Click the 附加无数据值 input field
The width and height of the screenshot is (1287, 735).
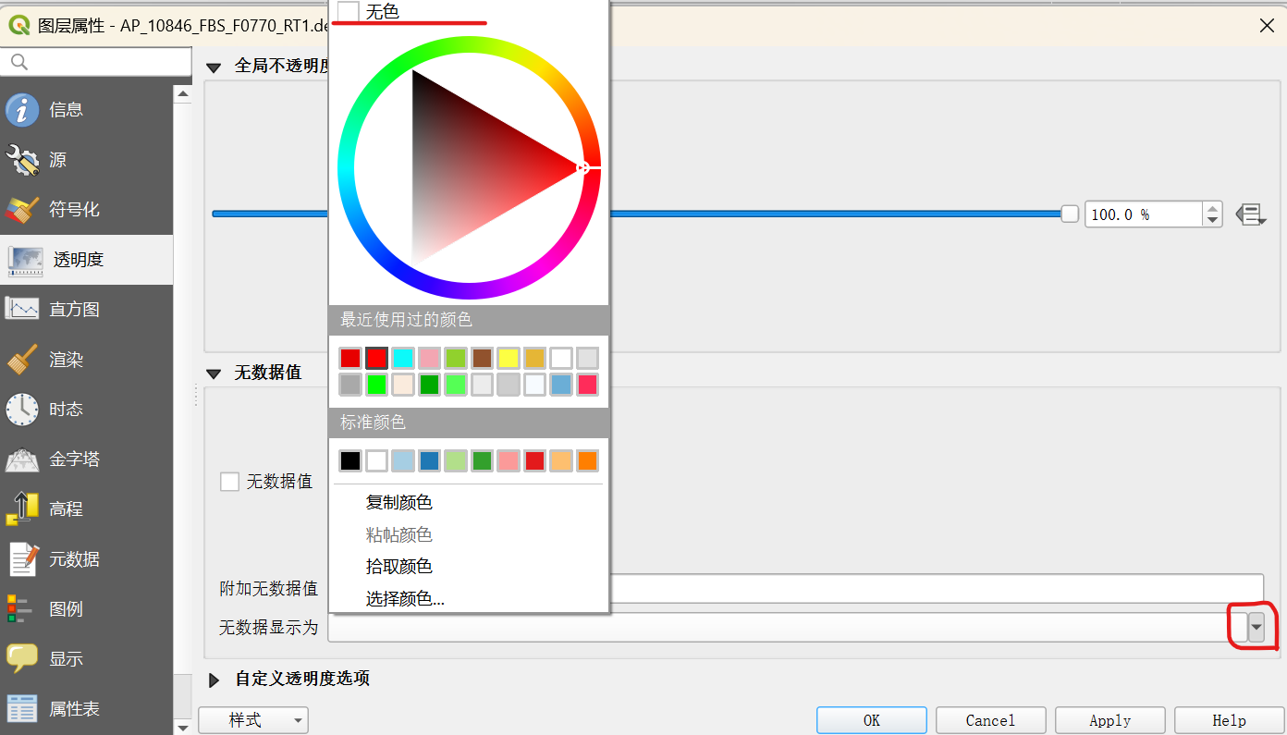[796, 588]
